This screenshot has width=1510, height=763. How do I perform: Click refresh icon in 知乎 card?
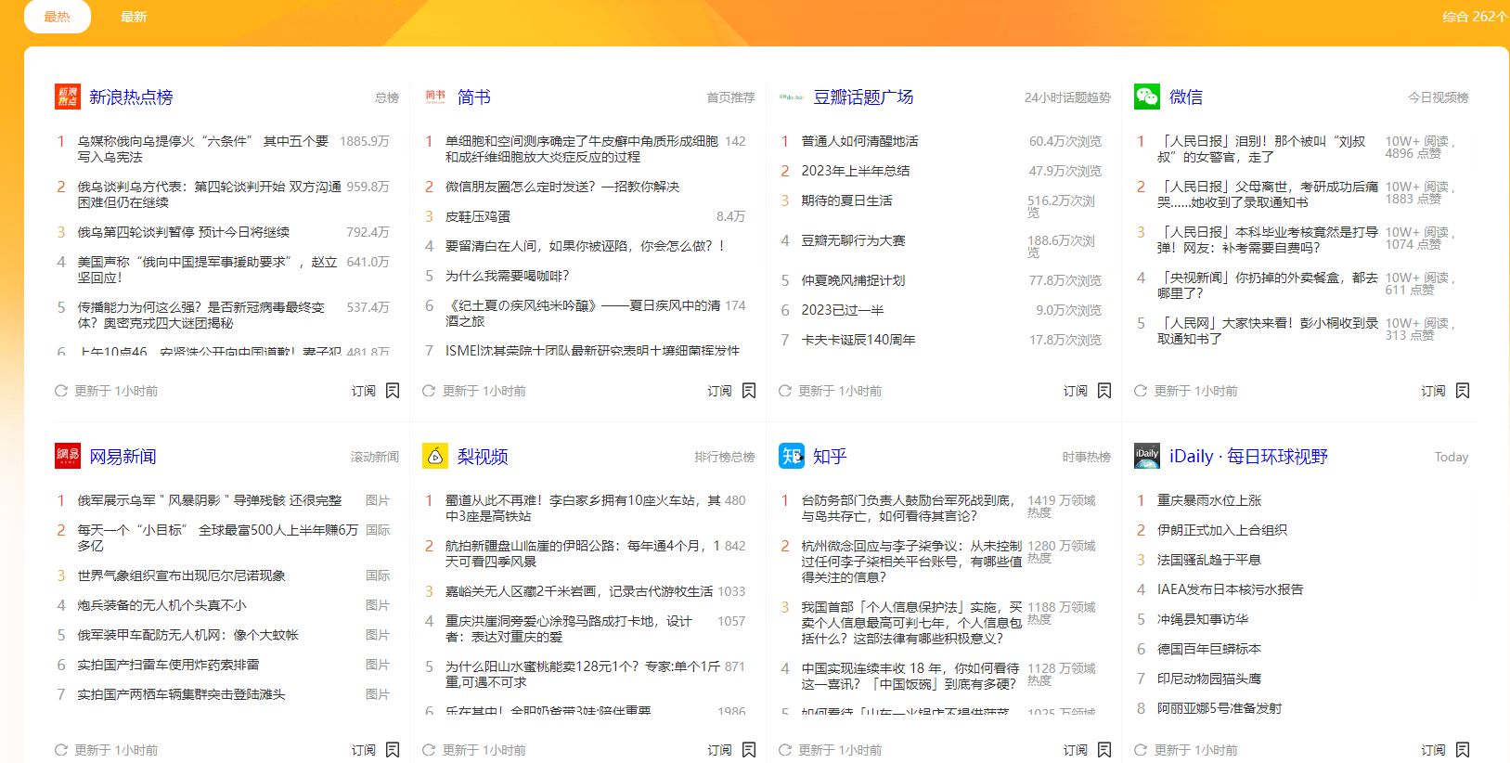(x=785, y=750)
